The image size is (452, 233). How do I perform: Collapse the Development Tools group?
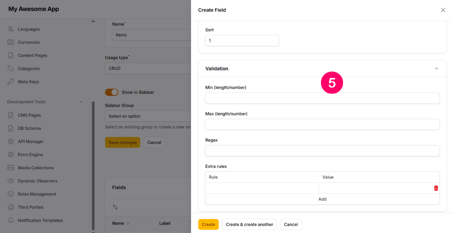tap(81, 102)
